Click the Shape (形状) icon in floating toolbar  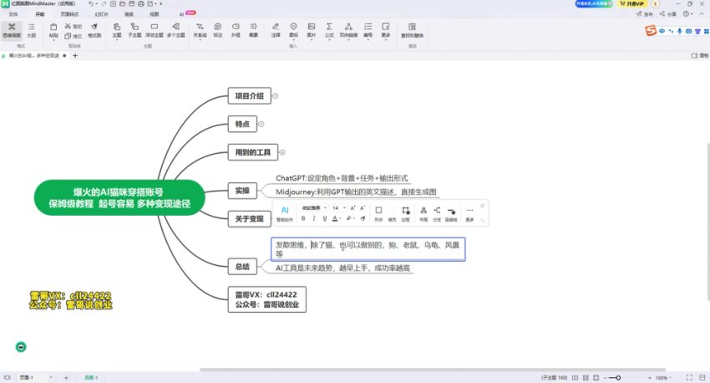tap(378, 211)
